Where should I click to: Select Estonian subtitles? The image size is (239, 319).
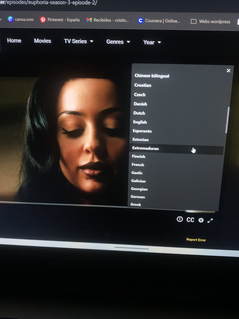point(140,140)
